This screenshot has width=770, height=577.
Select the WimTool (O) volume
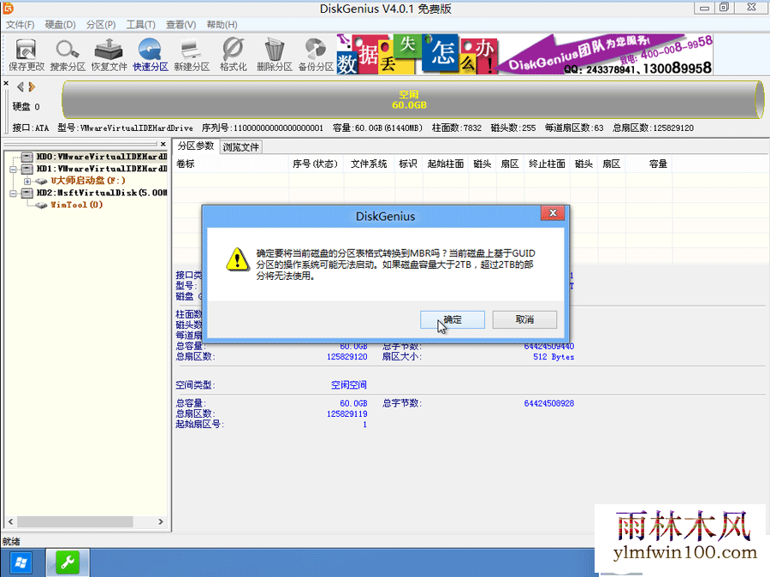[x=77, y=205]
